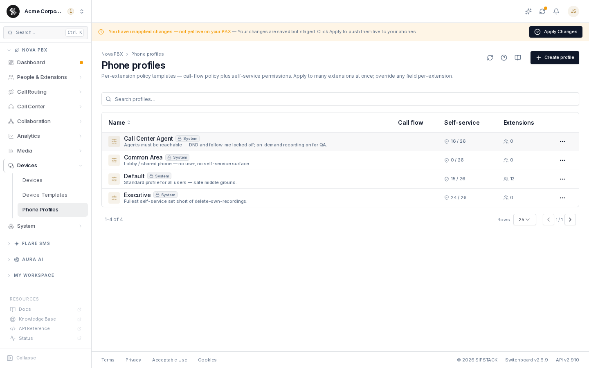Open the Dashboard menu item
589x368 pixels.
point(46,63)
